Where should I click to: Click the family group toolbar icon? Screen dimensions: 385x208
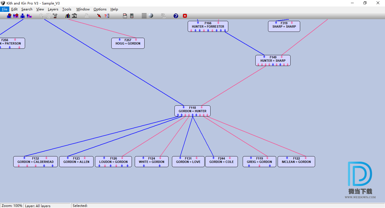29,16
